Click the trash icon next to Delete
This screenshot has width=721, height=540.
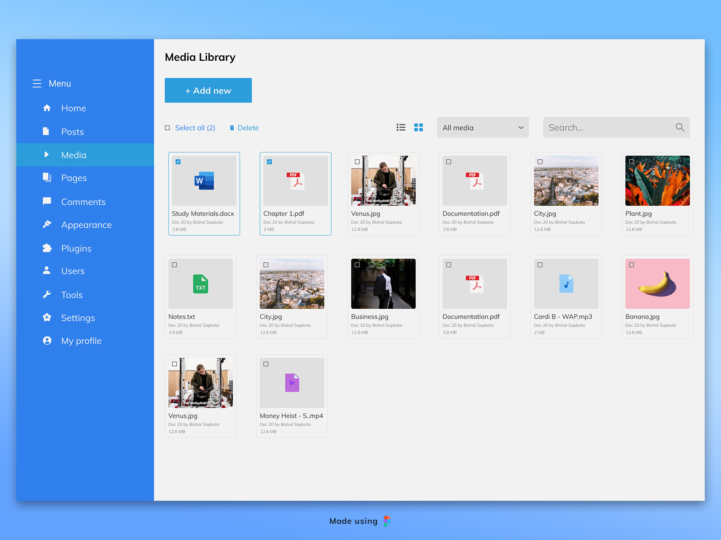pos(232,127)
